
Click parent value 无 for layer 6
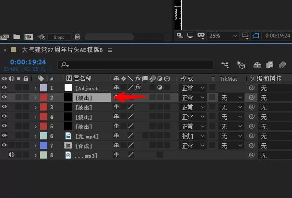[x=264, y=136]
